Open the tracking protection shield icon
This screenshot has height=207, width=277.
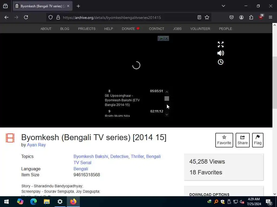[51, 18]
